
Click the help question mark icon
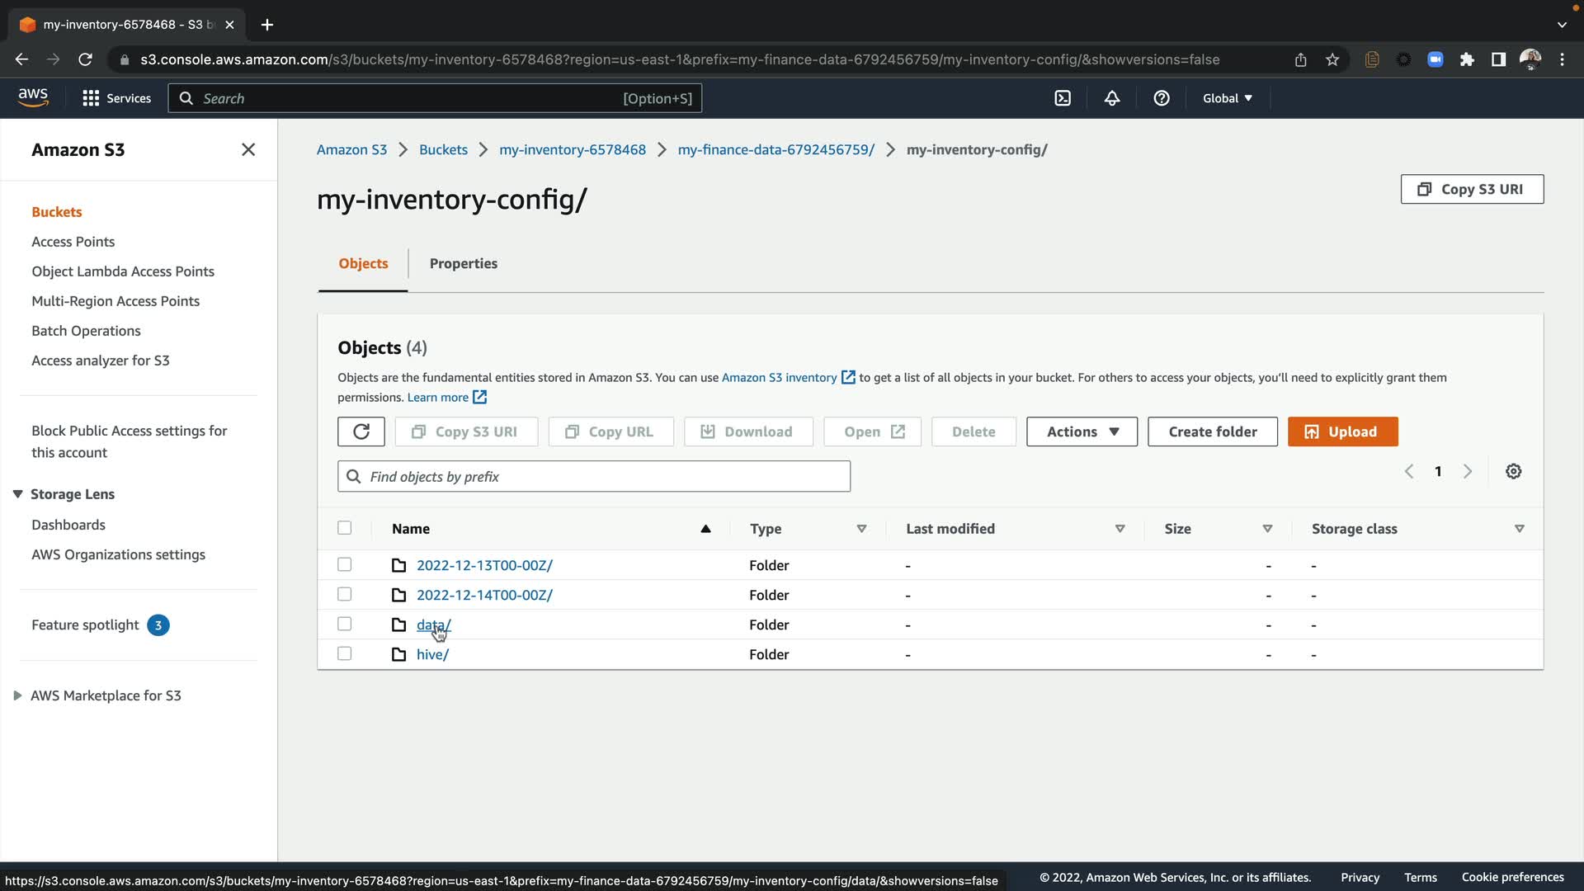(1162, 98)
